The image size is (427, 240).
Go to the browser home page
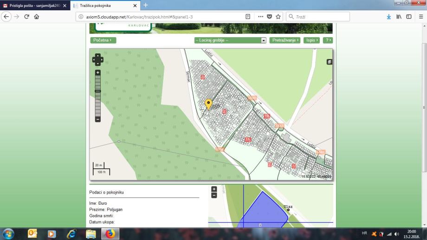click(37, 17)
